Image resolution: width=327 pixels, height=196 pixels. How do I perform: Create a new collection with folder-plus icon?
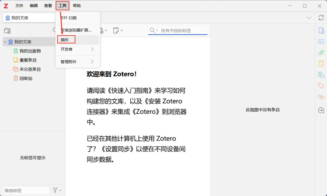(7, 31)
